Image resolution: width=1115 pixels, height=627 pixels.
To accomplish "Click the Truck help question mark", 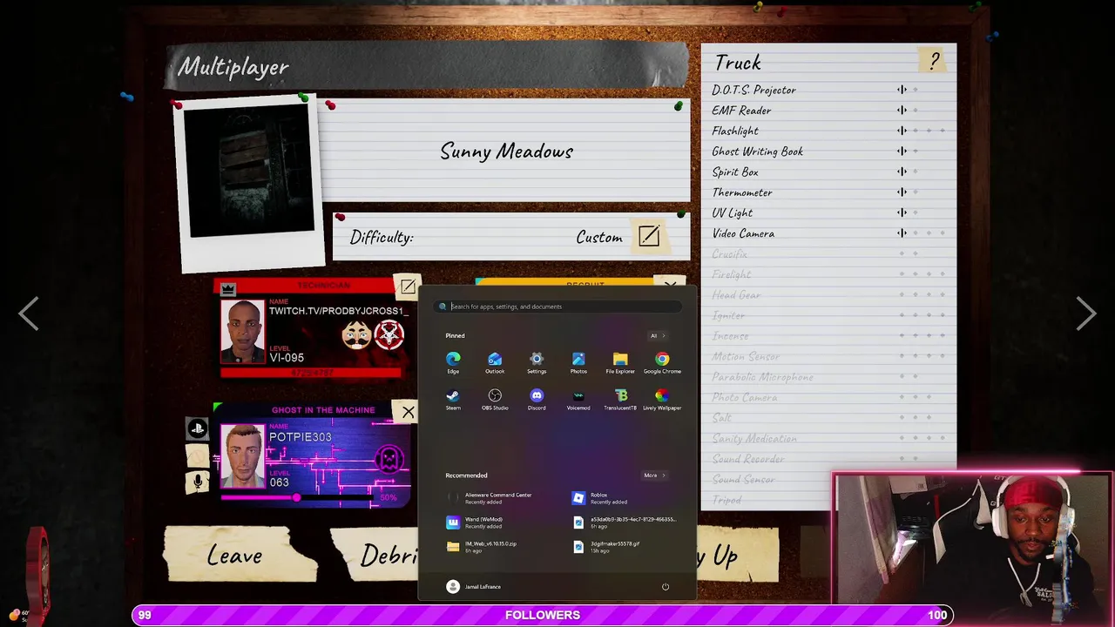I will click(x=934, y=61).
